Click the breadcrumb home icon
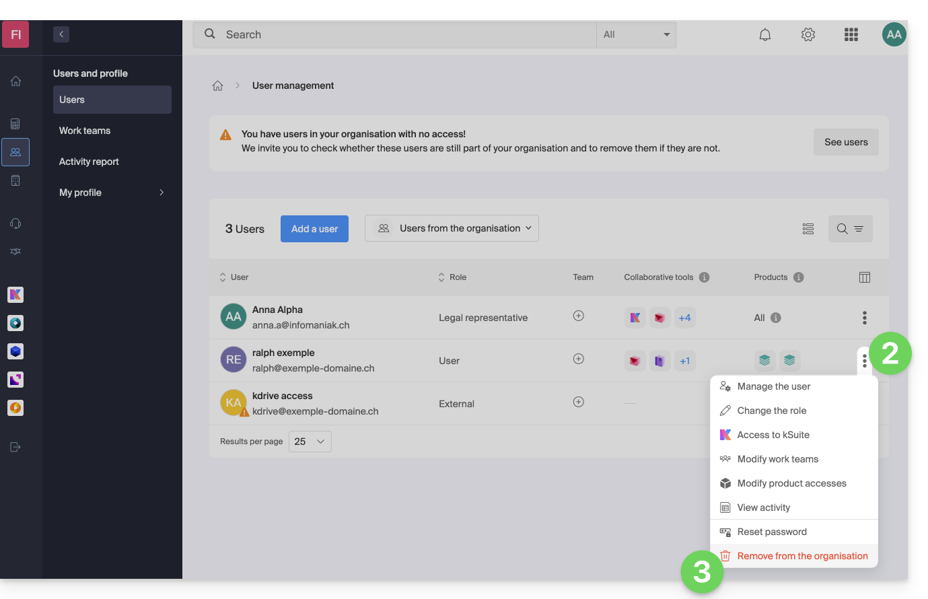The width and height of the screenshot is (928, 599). point(217,85)
